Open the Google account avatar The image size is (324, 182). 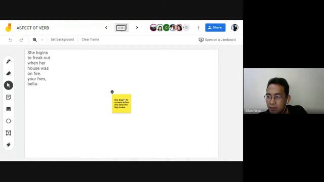point(235,27)
